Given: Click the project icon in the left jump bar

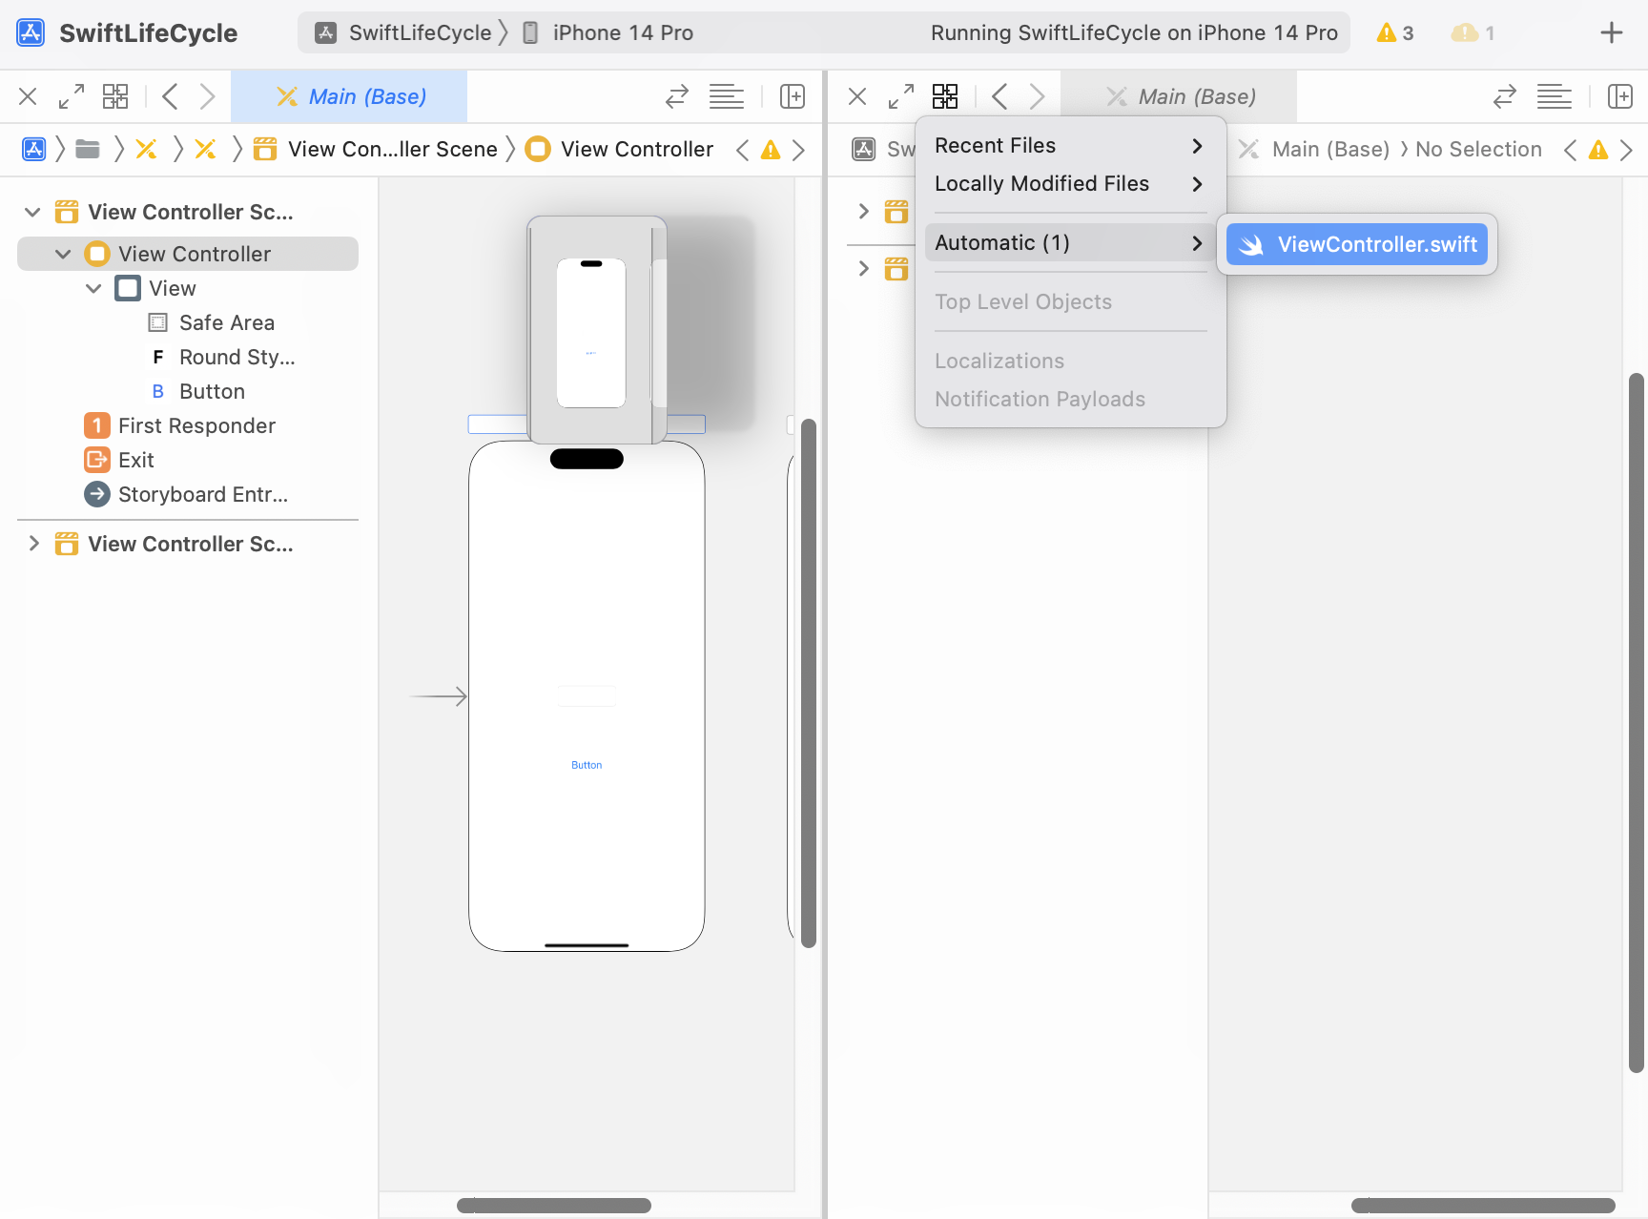Looking at the screenshot, I should pyautogui.click(x=33, y=149).
